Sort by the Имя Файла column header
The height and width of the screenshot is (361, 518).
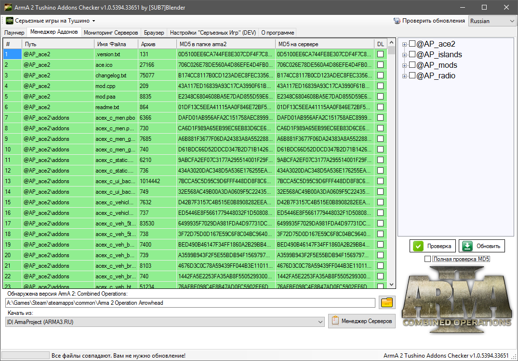(x=116, y=44)
